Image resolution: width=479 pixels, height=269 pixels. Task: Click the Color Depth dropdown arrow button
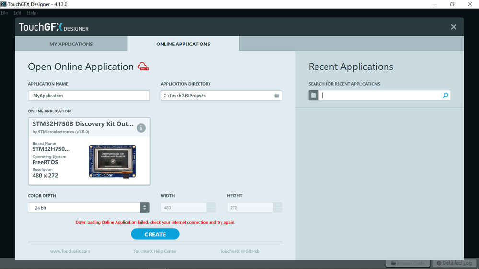tap(145, 208)
